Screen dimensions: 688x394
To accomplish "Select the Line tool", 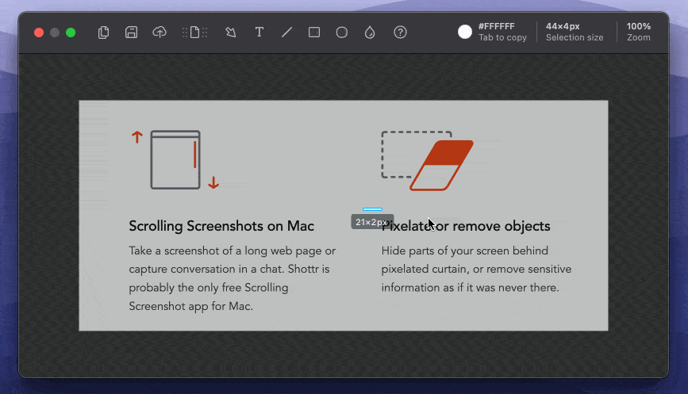I will coord(286,33).
